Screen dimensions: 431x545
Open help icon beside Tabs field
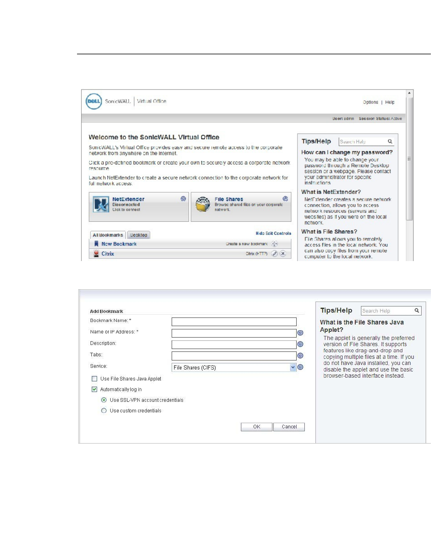[x=300, y=356]
